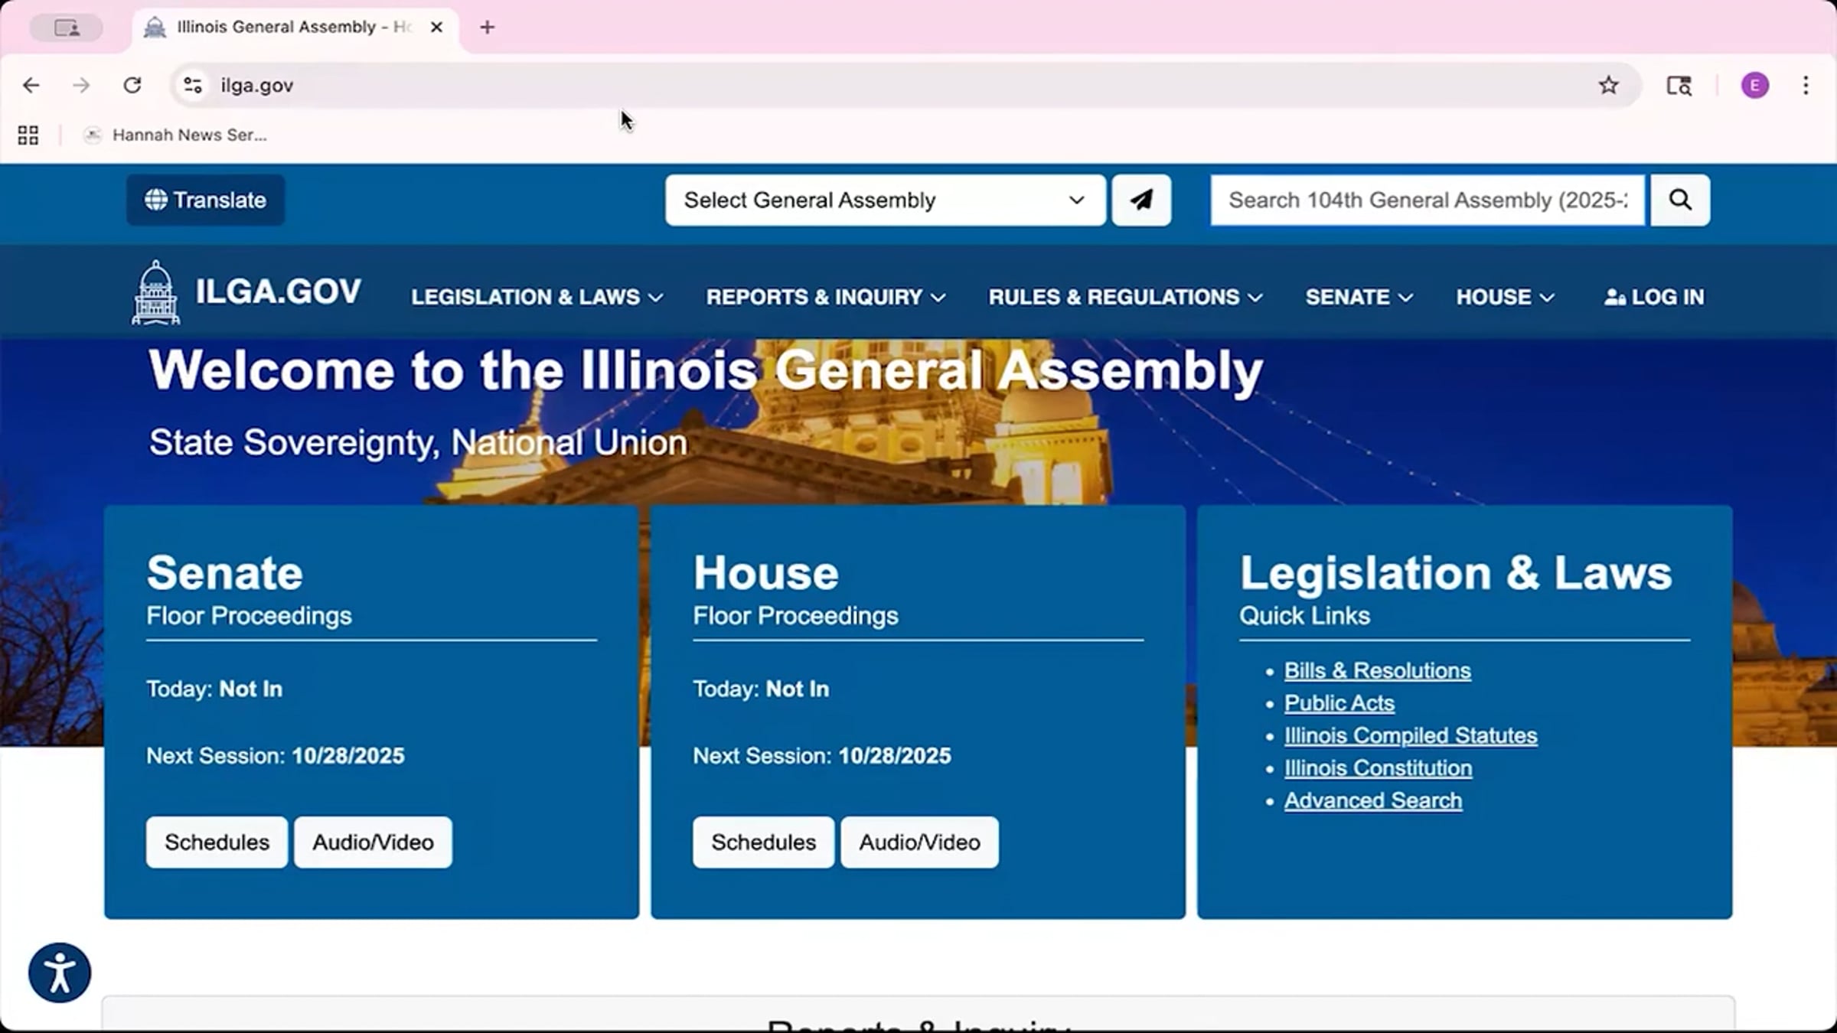1837x1033 pixels.
Task: Open a new browser tab
Action: [x=488, y=28]
